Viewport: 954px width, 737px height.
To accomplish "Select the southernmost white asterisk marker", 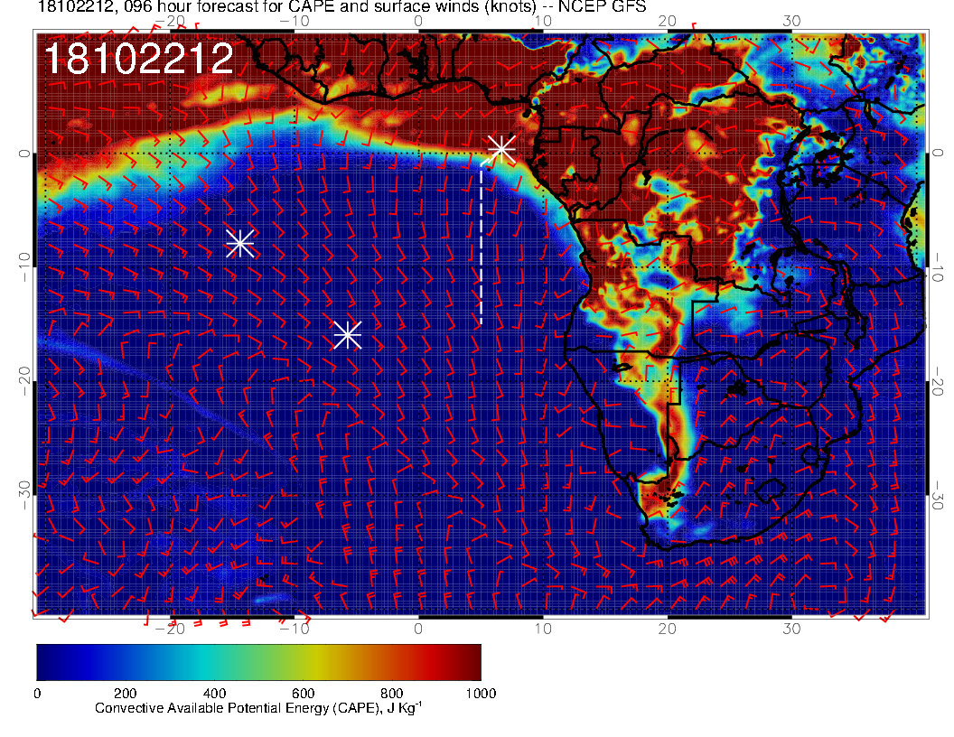I will pos(347,334).
